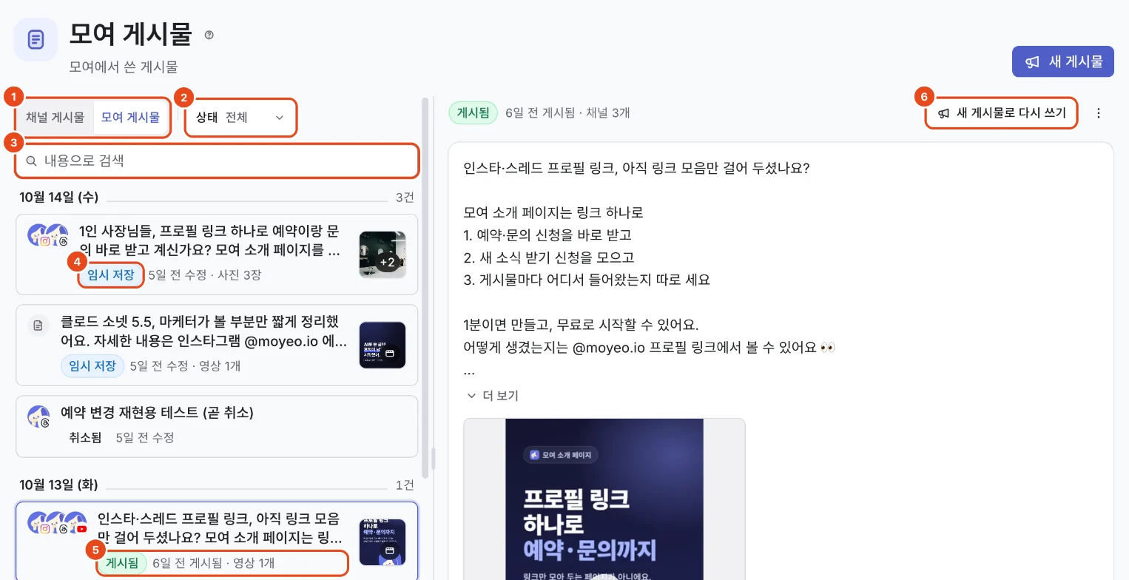This screenshot has height=580, width=1129.
Task: Click the channel avatar on 예약 변경 재현용 테스트
Action: (x=38, y=417)
